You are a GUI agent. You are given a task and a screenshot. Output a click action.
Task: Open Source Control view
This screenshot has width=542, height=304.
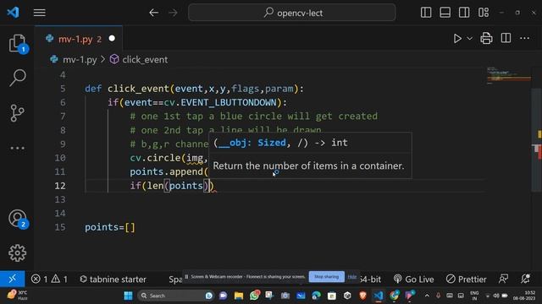[x=17, y=113]
